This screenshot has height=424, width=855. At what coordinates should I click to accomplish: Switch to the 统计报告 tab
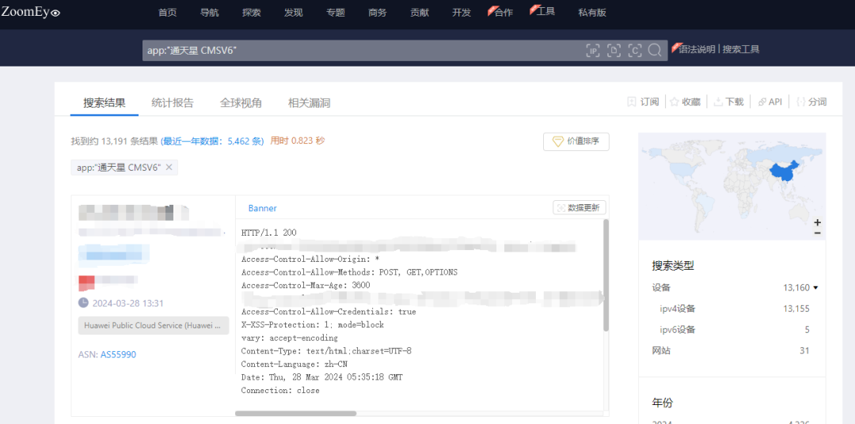tap(173, 103)
